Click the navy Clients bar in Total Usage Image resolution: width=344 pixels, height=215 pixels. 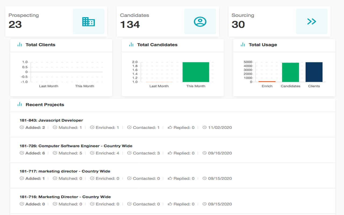[x=314, y=72]
